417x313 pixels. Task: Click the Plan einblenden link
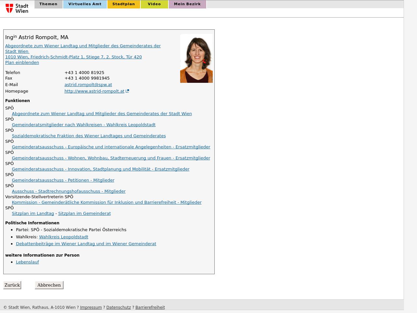click(22, 63)
